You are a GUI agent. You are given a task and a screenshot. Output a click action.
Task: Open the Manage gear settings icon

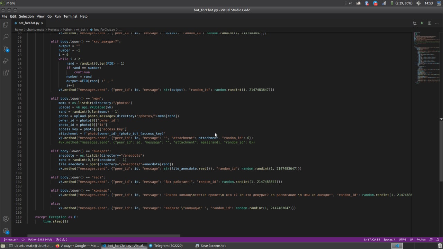point(6,231)
